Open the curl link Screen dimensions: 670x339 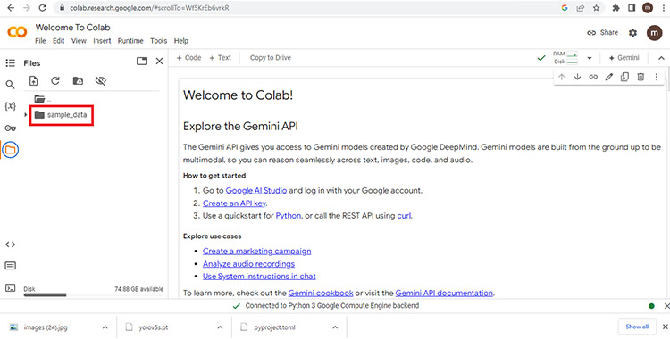pyautogui.click(x=404, y=216)
